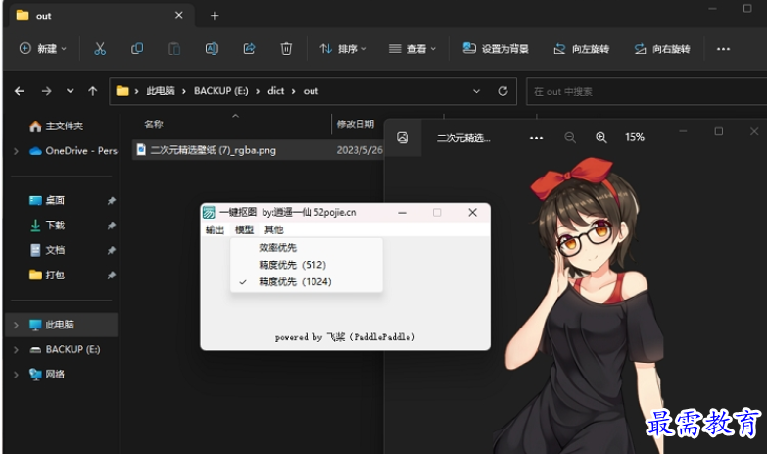Expand the 此电脑 tree node chevron
Viewport: 767px width, 454px height.
pos(16,325)
